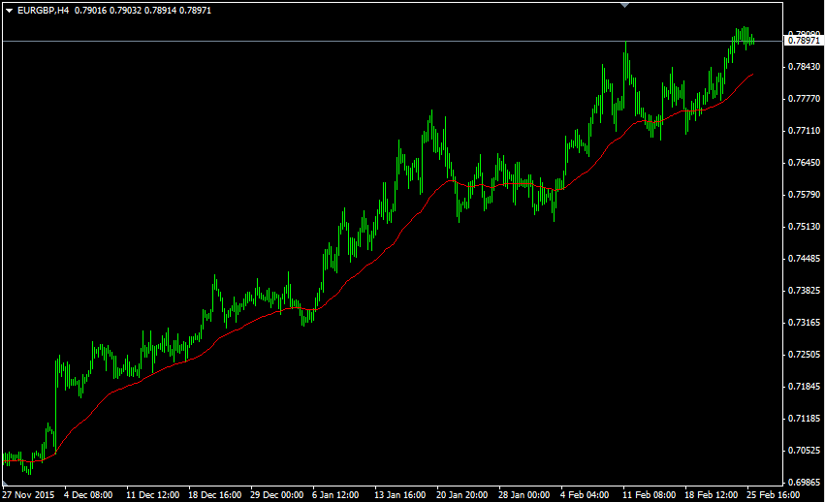Click the 0.77770 price axis label

pos(804,99)
